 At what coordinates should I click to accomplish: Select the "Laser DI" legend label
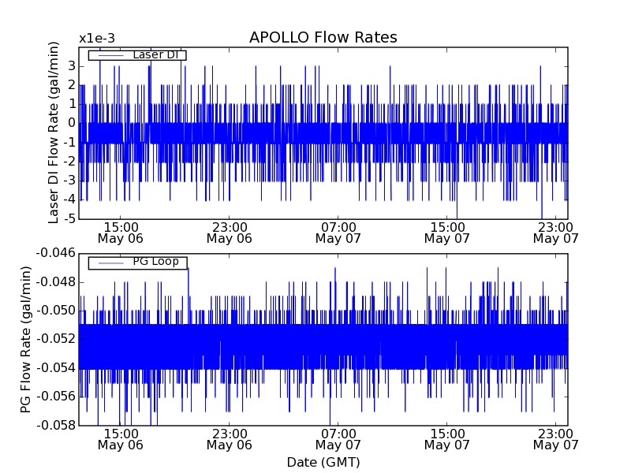click(155, 55)
